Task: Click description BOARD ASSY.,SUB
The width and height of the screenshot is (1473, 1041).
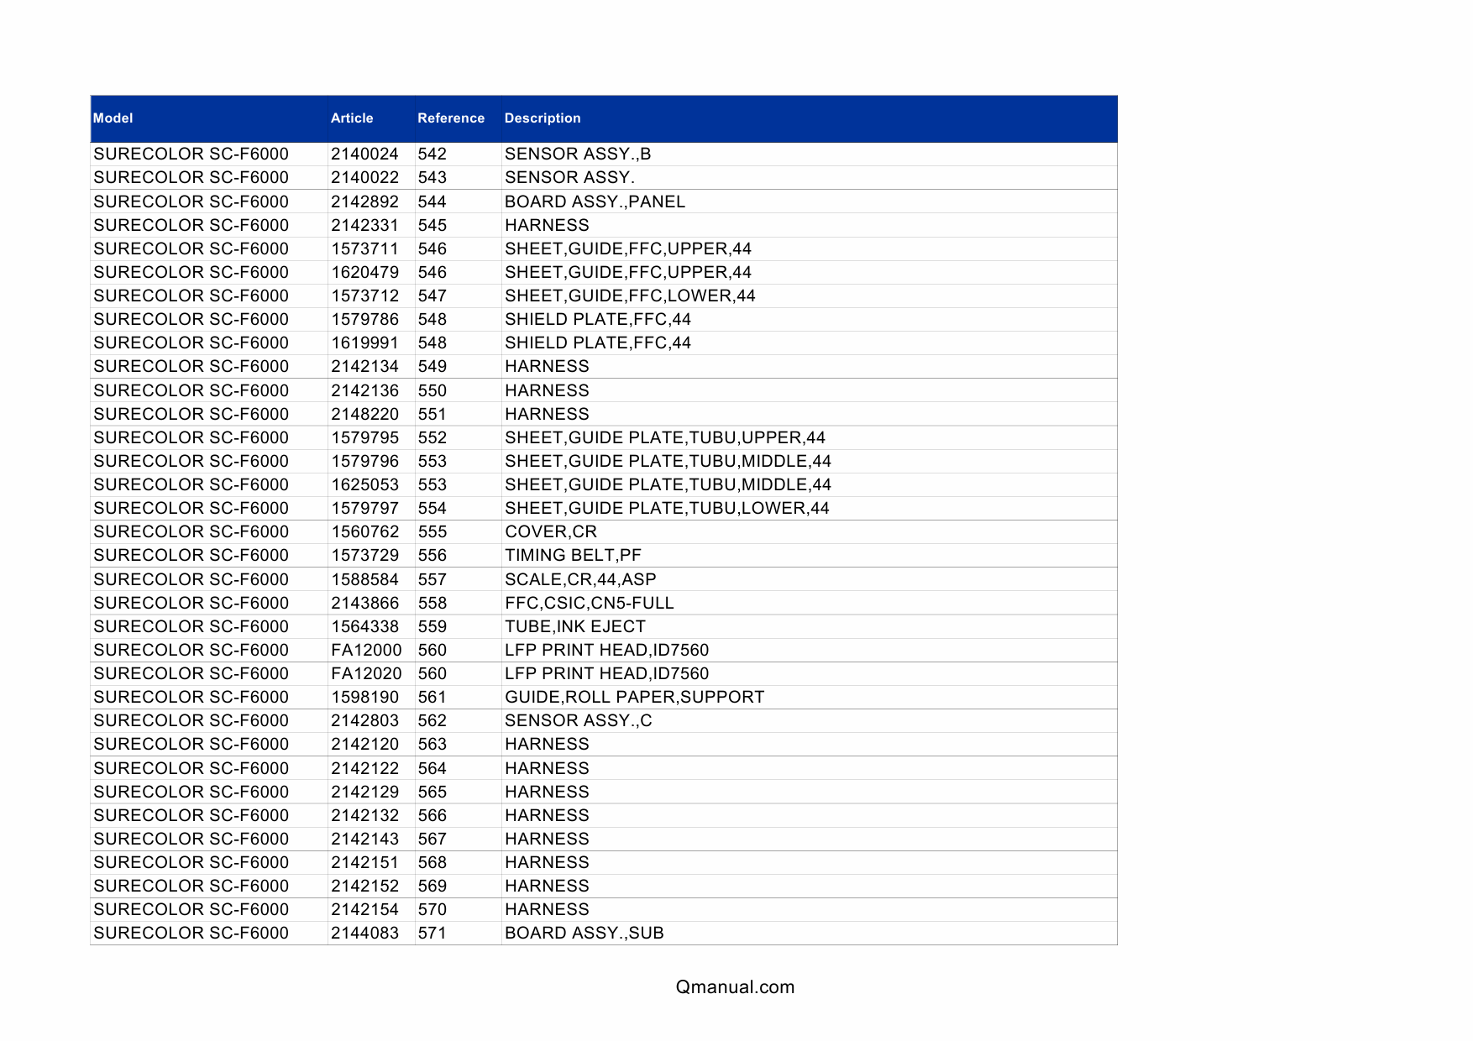Action: tap(584, 933)
